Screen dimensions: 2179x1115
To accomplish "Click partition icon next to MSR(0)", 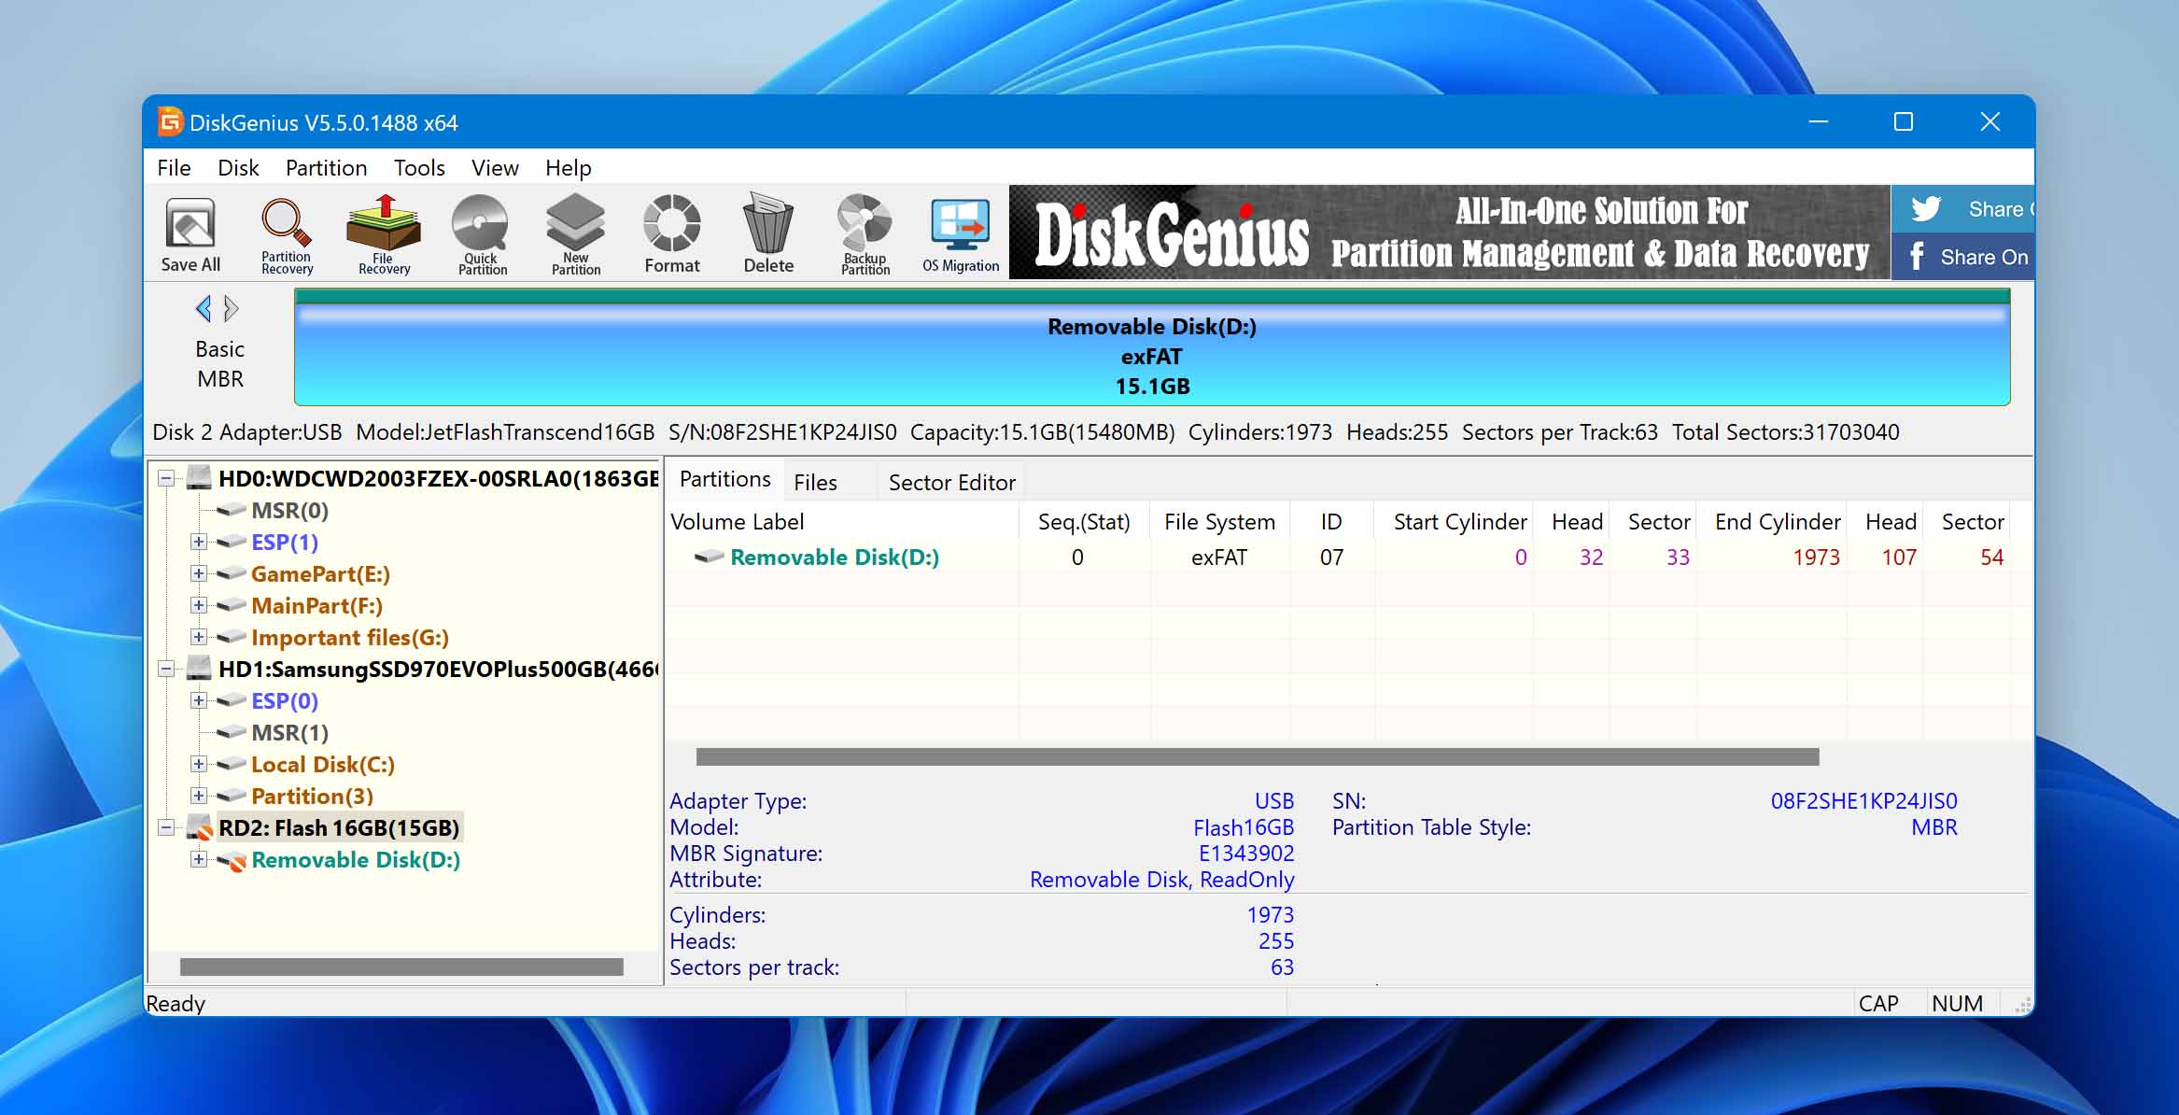I will tap(231, 510).
